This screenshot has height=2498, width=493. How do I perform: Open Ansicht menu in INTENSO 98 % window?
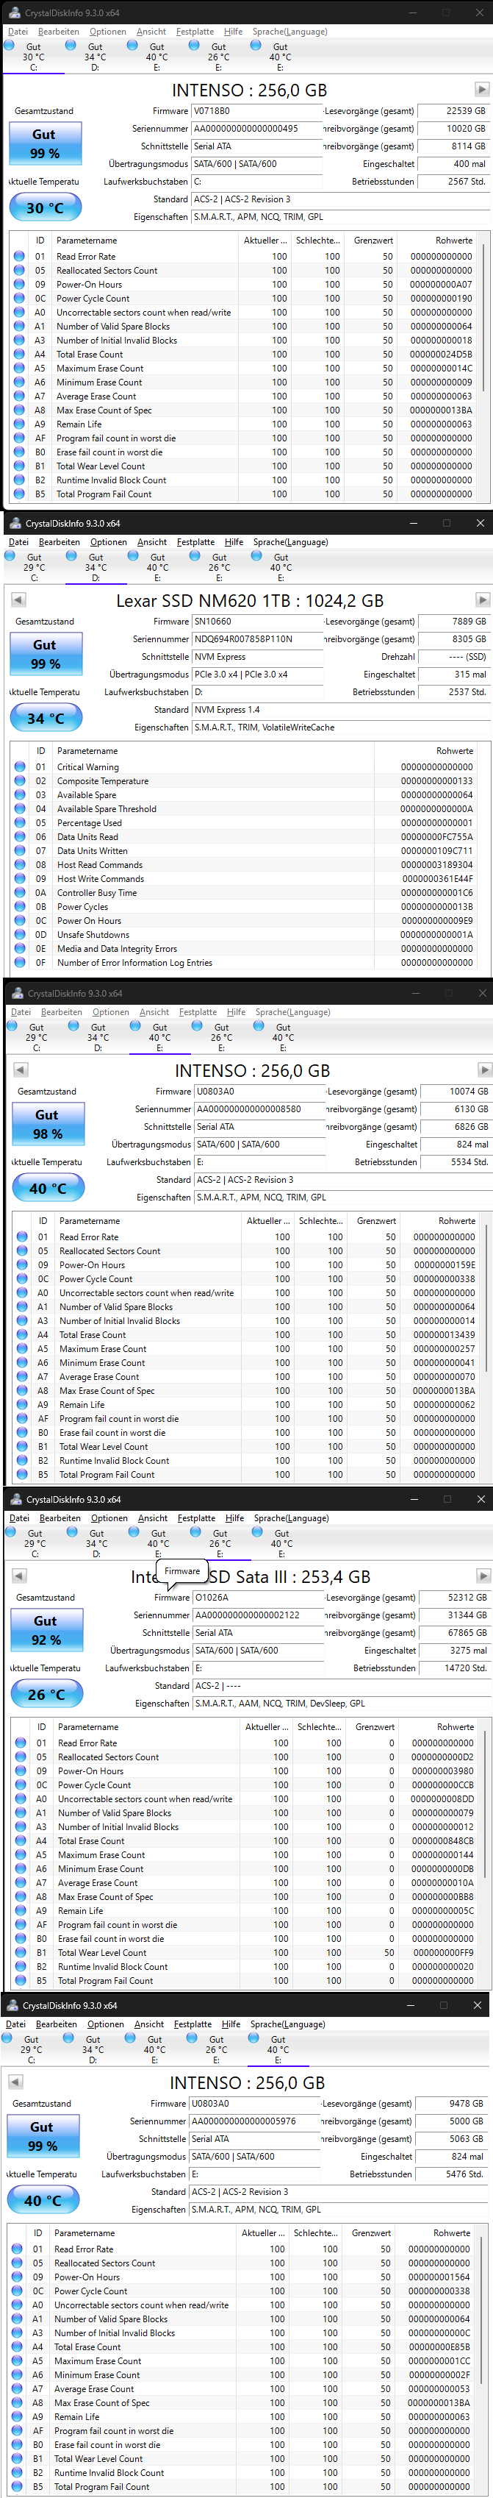(x=154, y=1011)
